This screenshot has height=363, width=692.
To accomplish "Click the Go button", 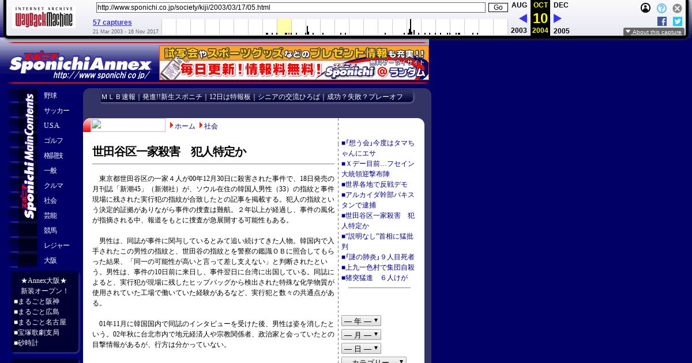I will pos(498,7).
